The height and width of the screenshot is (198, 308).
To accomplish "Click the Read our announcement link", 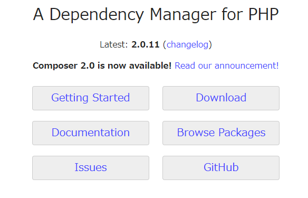I will click(x=227, y=65).
